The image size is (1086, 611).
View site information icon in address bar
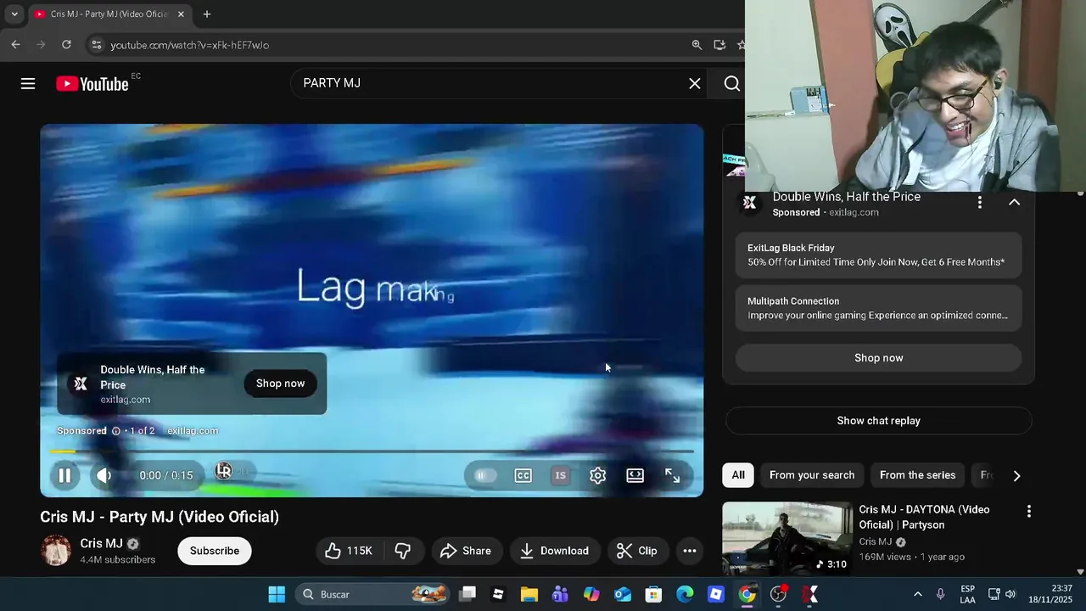96,45
